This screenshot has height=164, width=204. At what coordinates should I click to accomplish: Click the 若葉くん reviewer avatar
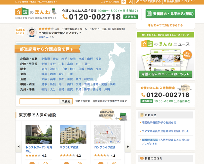[32, 32]
